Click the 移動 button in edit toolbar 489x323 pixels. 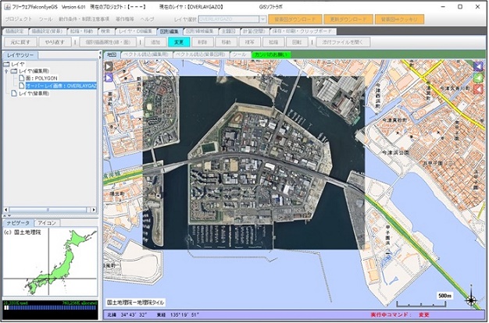point(226,42)
